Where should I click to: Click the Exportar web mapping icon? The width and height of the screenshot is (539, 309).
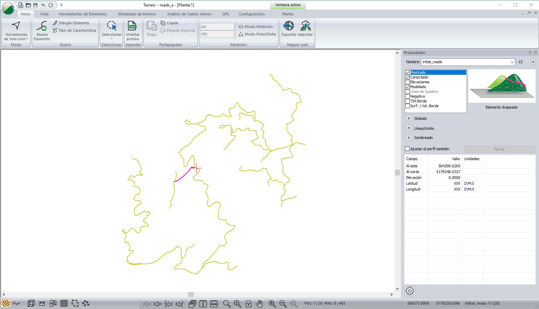click(x=289, y=26)
